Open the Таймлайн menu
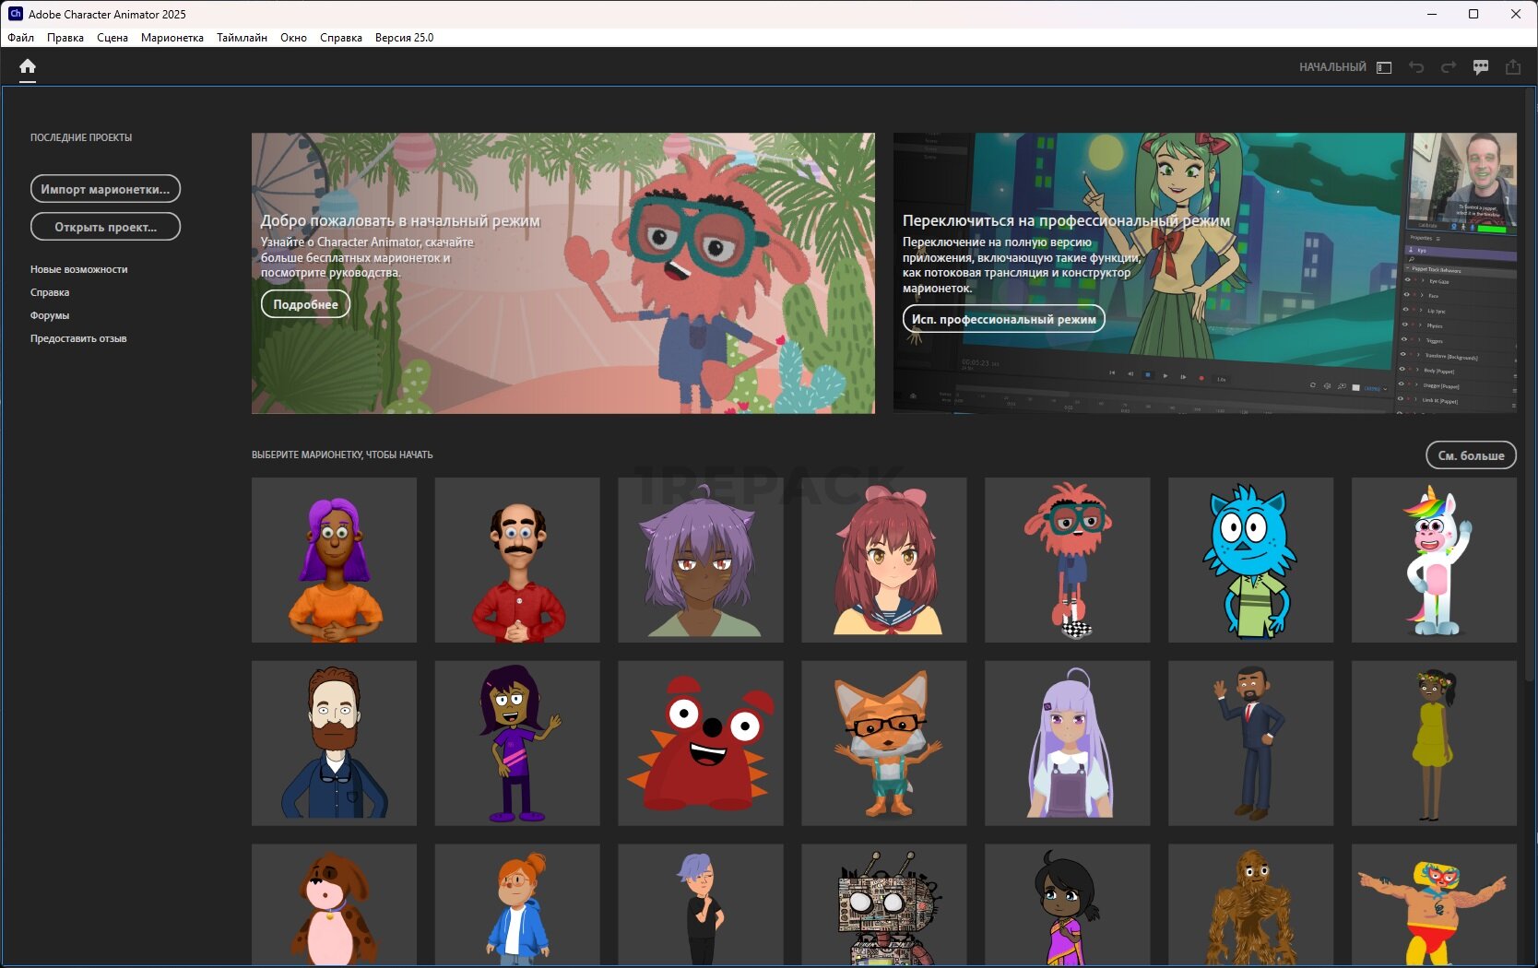 (x=242, y=38)
